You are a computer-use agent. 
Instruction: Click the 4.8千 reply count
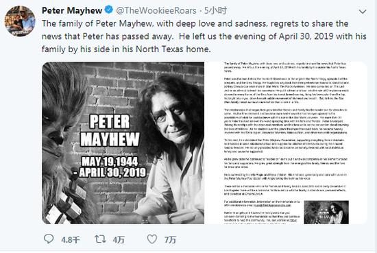[x=70, y=240]
